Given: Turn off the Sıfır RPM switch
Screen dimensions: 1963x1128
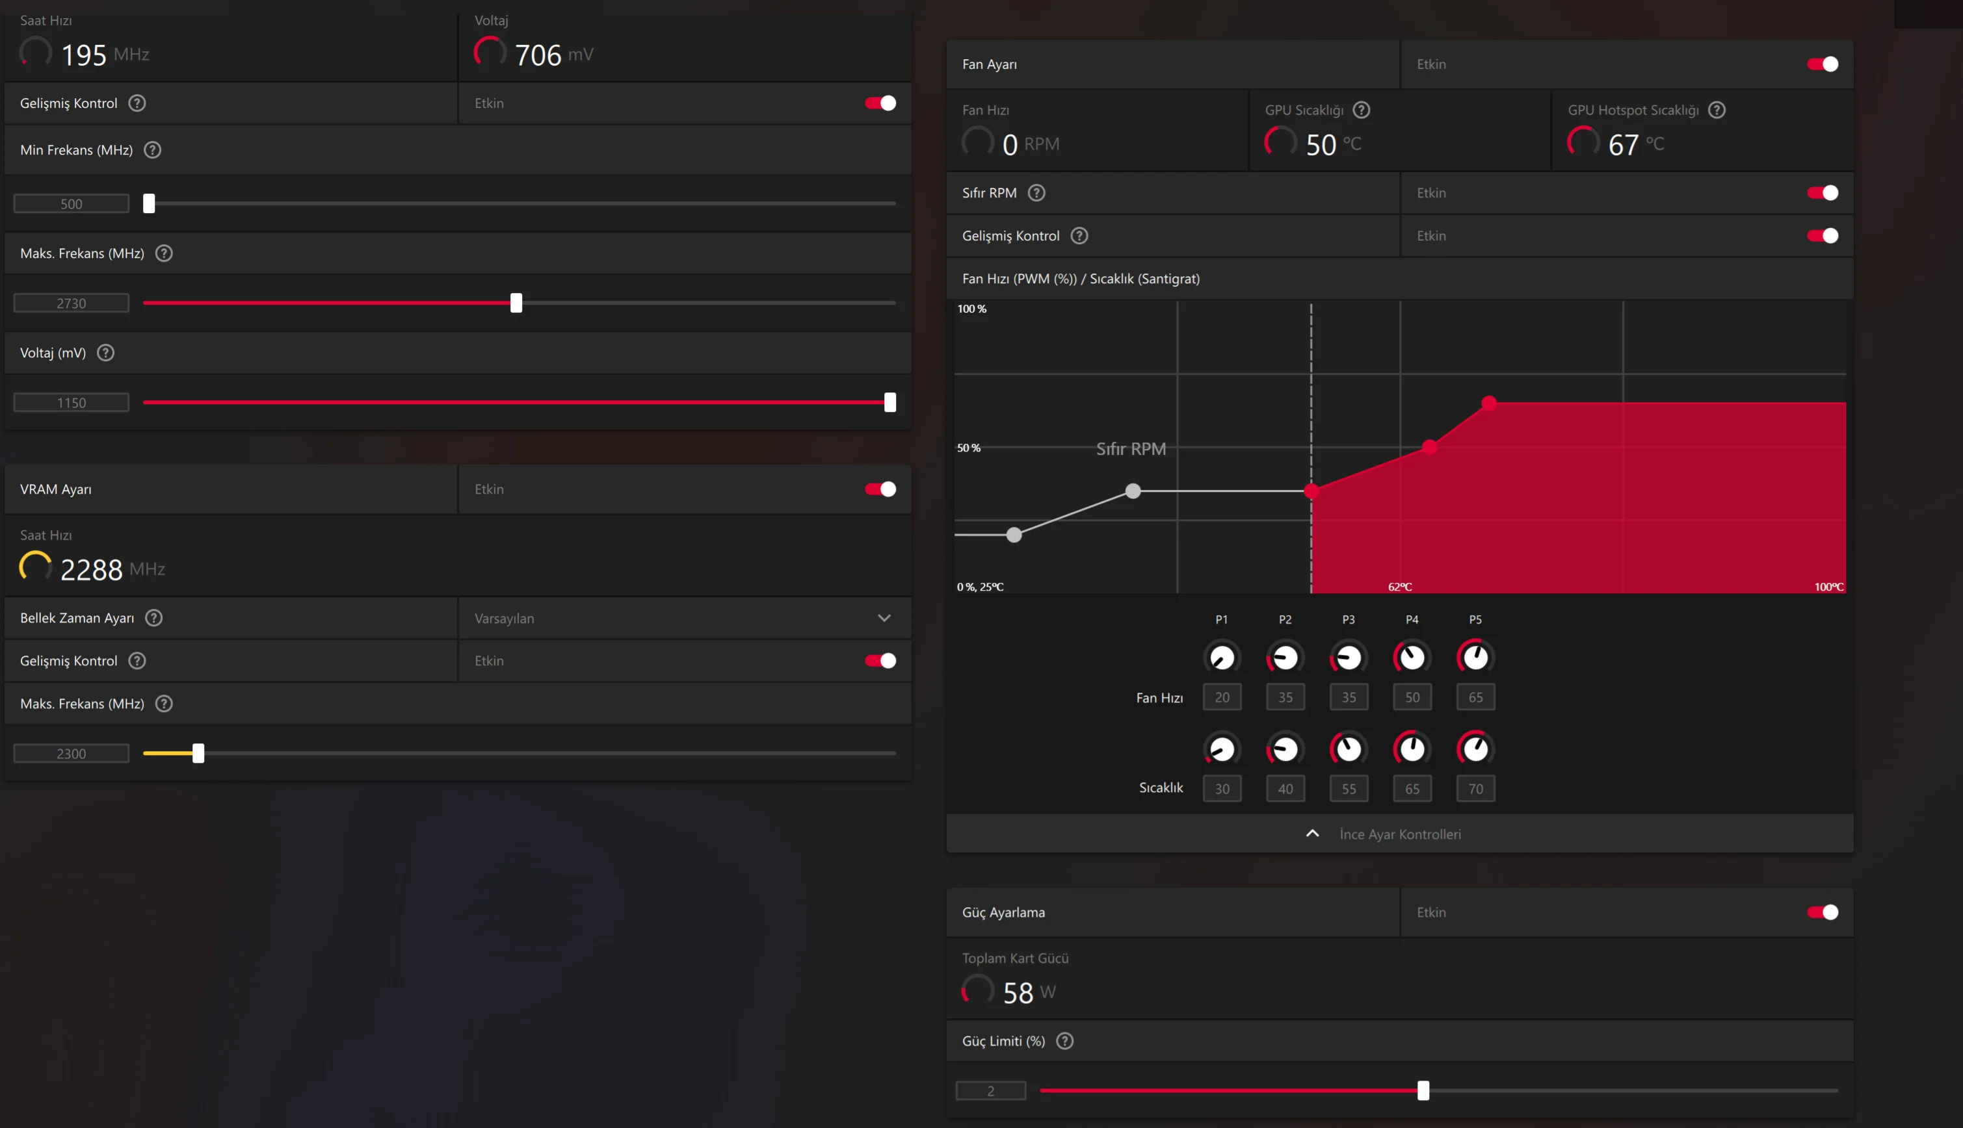Looking at the screenshot, I should coord(1822,193).
